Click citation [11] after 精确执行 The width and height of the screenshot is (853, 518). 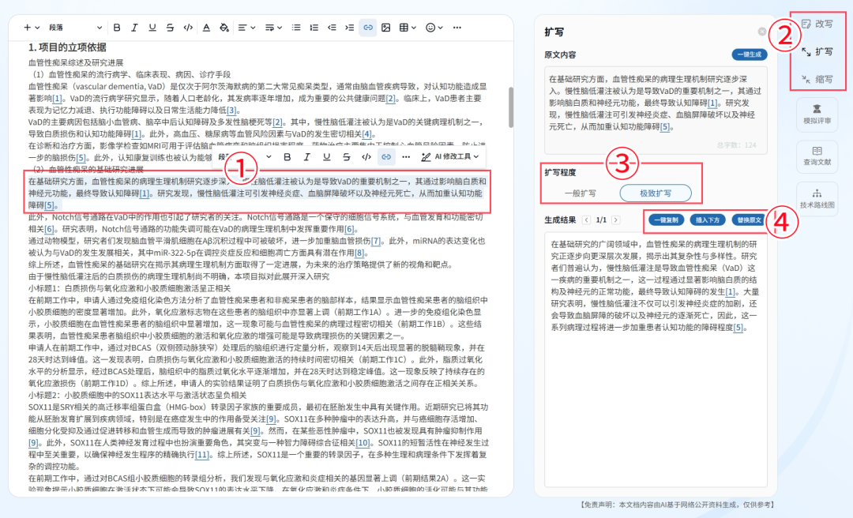pyautogui.click(x=202, y=454)
